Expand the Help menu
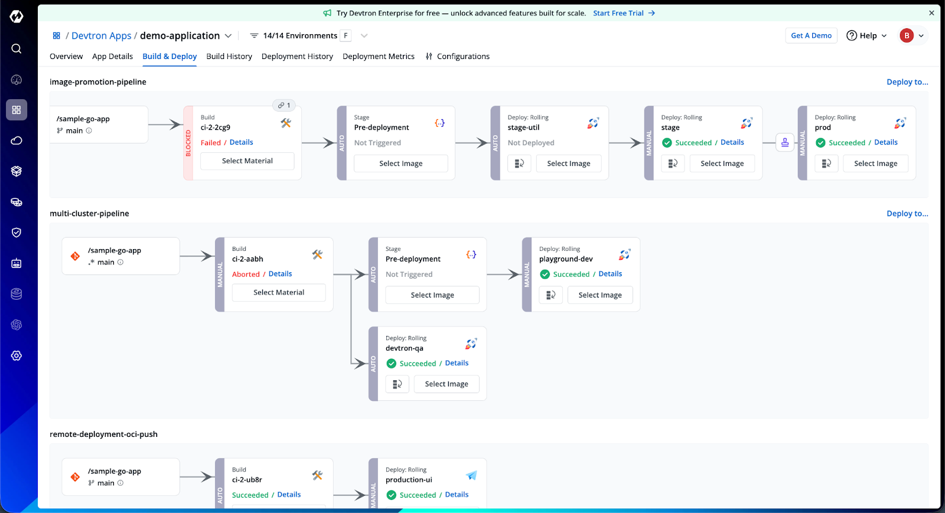Viewport: 945px width, 513px height. (866, 36)
